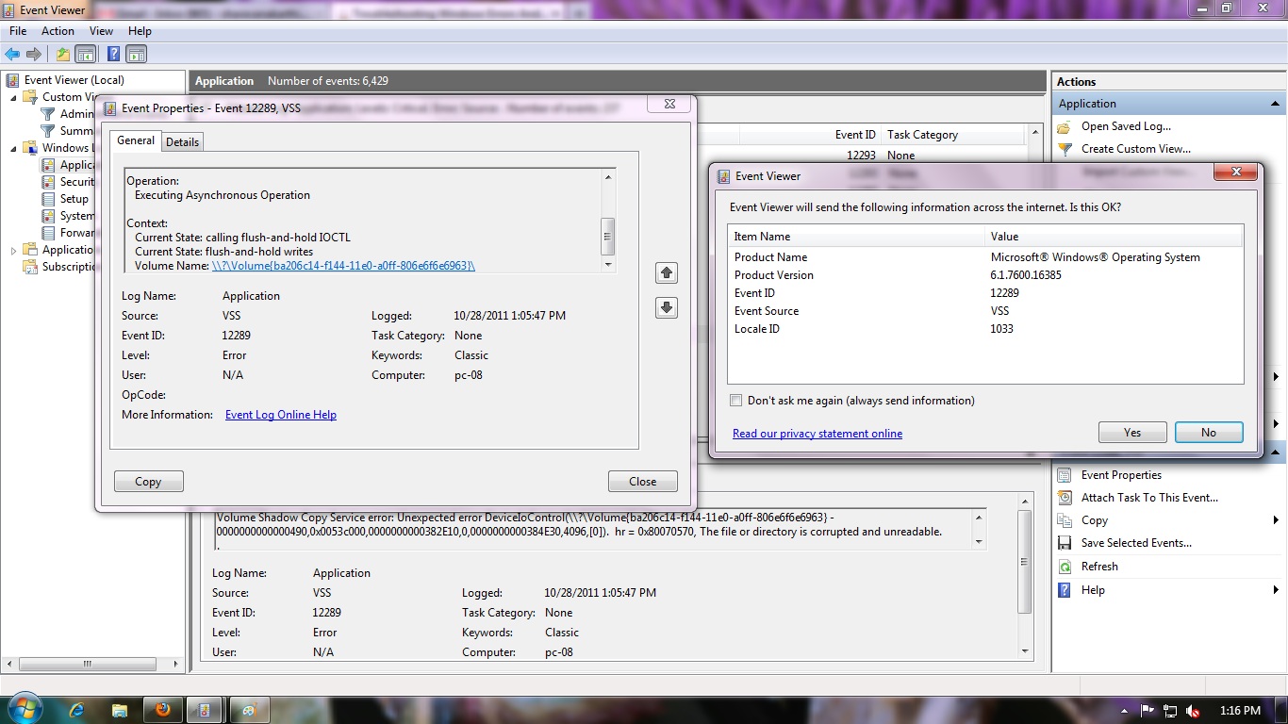Click the Security log icon in the tree
Image resolution: width=1288 pixels, height=724 pixels.
[48, 182]
